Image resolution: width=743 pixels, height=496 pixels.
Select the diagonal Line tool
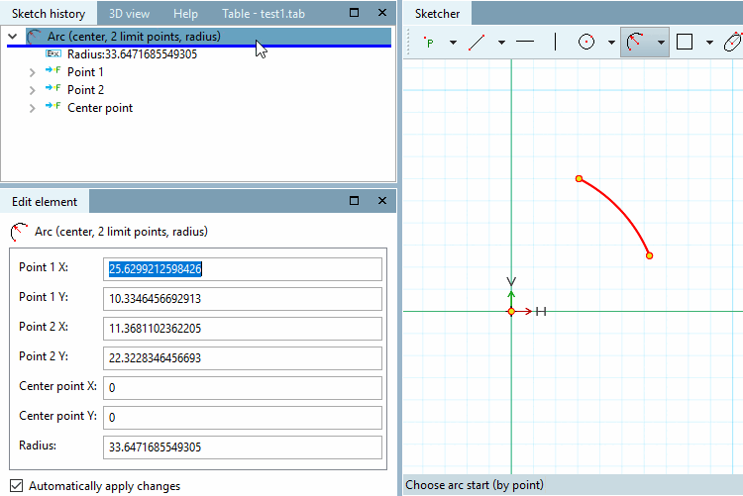tap(477, 43)
